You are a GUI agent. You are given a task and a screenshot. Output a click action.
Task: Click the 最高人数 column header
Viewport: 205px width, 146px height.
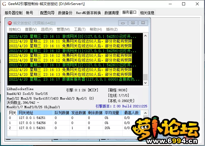pyautogui.click(x=132, y=113)
